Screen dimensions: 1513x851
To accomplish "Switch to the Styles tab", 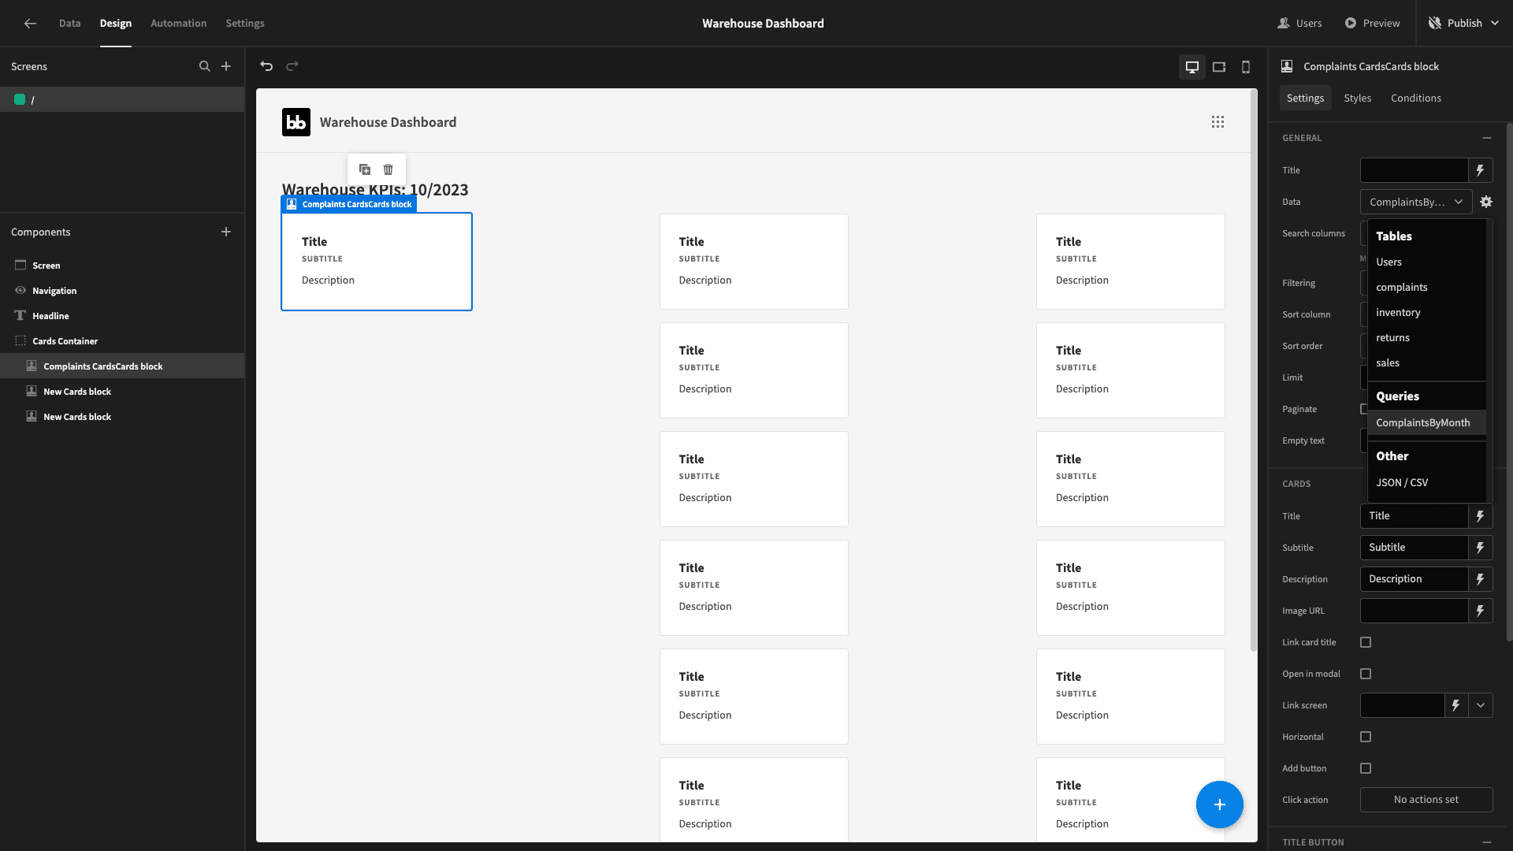I will tap(1358, 98).
